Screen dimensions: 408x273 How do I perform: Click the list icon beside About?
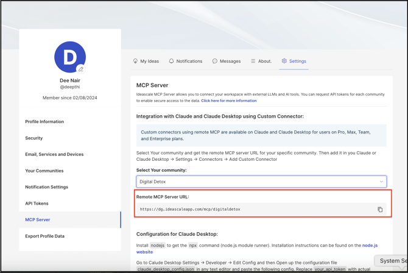coord(253,62)
